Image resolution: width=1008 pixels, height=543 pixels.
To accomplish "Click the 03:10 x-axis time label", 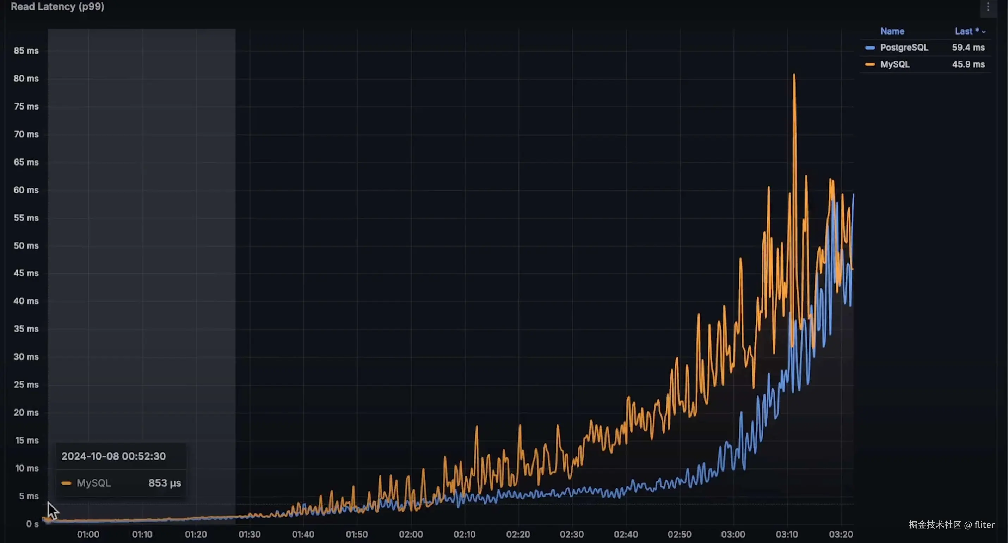I will [x=787, y=534].
